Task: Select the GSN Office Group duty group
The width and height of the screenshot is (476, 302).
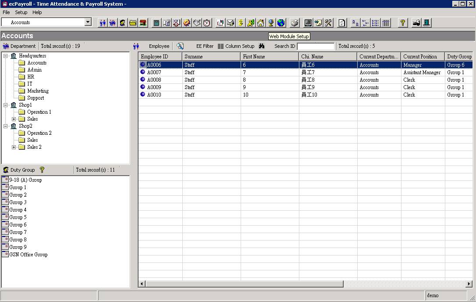Action: click(x=28, y=255)
